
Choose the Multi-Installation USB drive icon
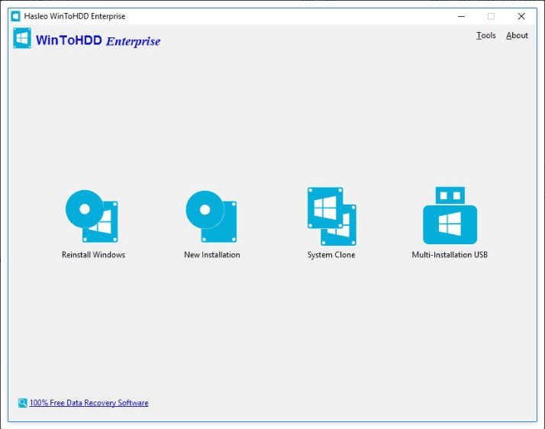450,215
